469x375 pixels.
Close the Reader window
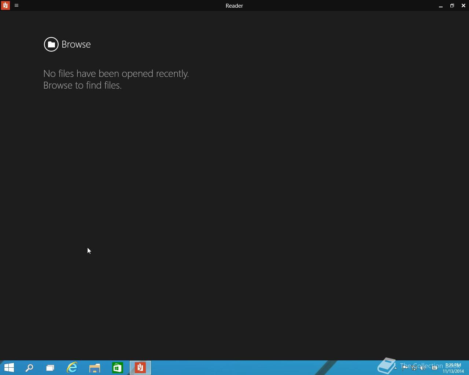click(x=464, y=5)
